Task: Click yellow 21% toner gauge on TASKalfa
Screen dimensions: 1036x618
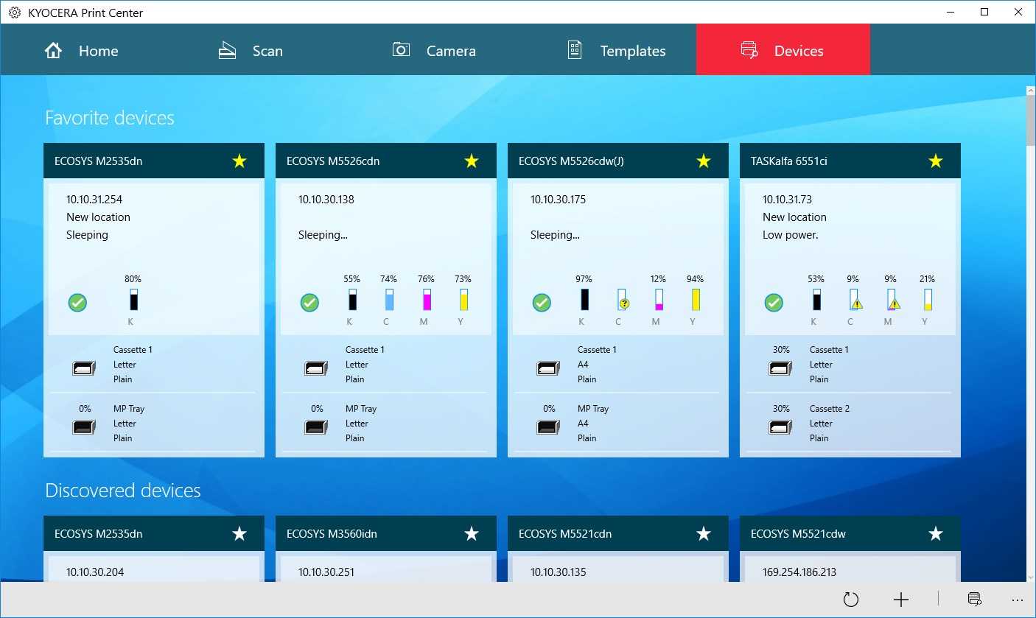Action: (x=928, y=300)
